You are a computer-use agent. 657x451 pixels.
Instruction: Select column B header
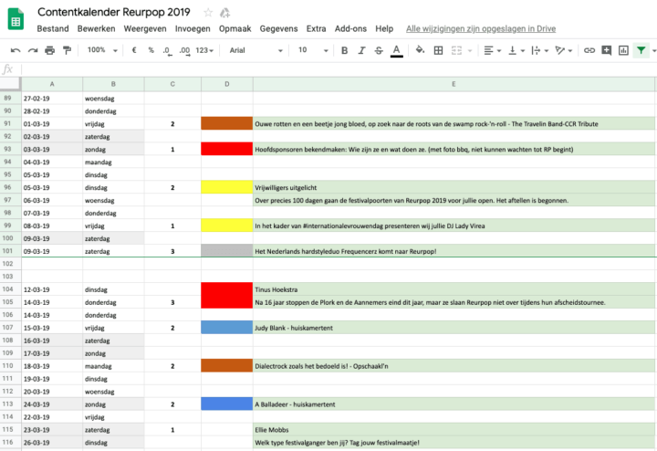tap(113, 84)
